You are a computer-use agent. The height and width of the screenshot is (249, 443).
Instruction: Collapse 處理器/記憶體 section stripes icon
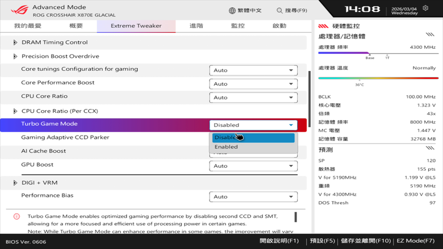click(430, 35)
